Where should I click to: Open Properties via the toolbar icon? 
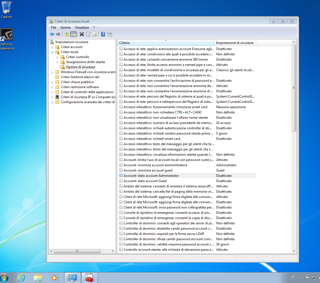[x=88, y=34]
